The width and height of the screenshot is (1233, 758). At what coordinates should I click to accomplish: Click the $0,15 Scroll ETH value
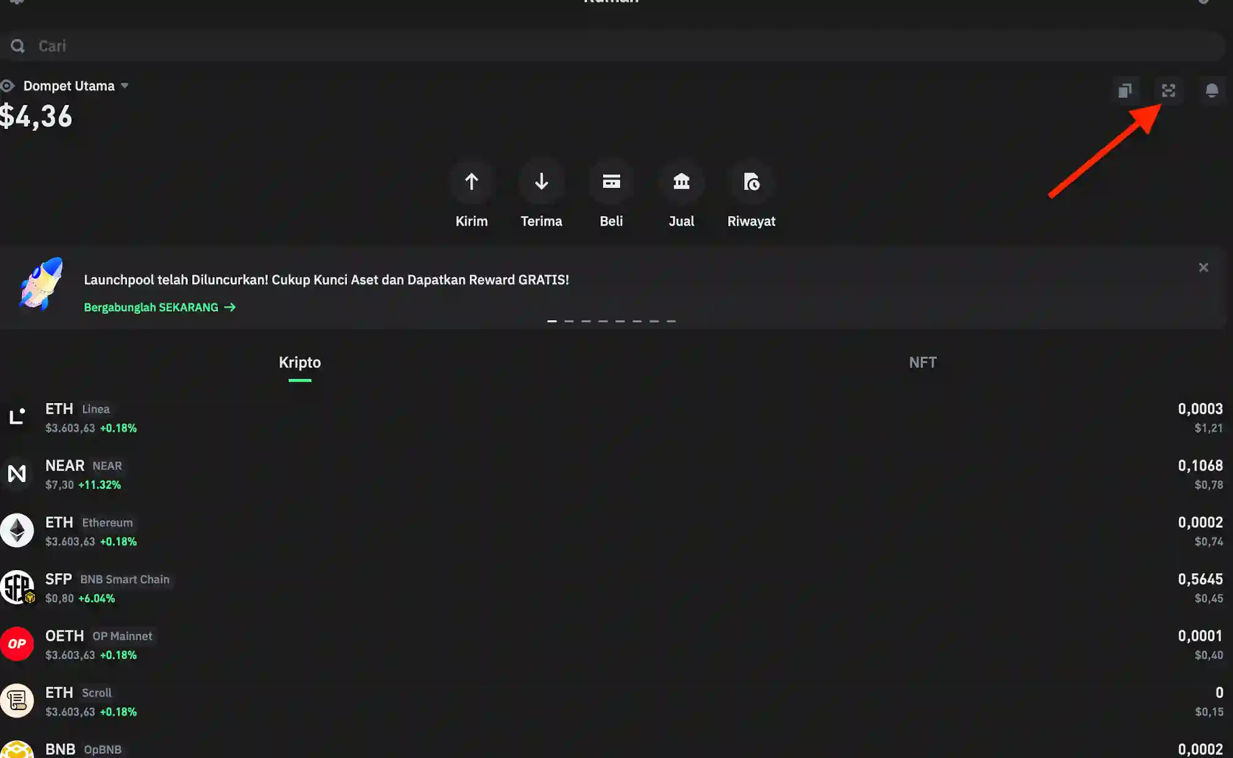[x=1208, y=712]
